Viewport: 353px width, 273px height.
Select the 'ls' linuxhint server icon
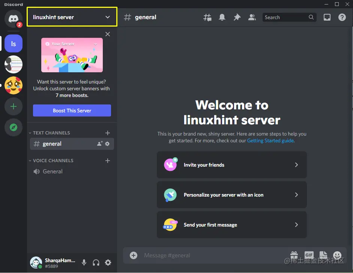pyautogui.click(x=14, y=43)
